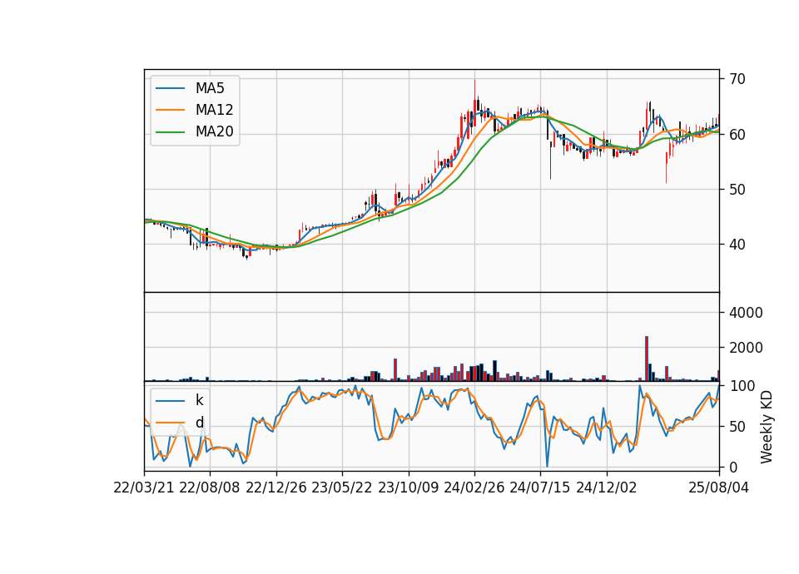Click the blue MA5 legend line sample
Screen dimensions: 799x574
pos(170,88)
